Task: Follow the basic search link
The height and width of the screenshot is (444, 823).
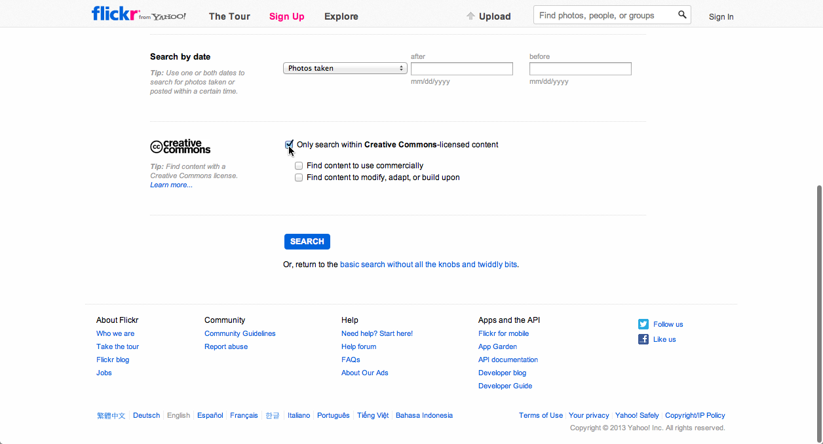Action: pyautogui.click(x=429, y=265)
